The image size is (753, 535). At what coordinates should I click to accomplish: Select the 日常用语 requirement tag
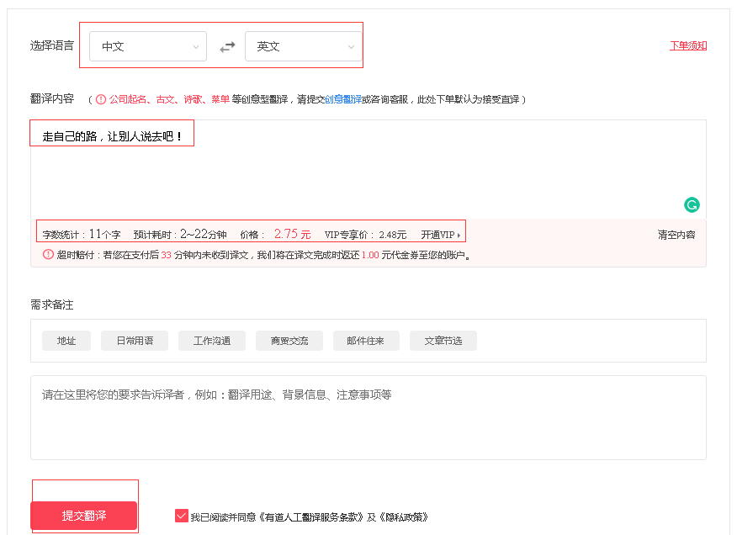[135, 341]
